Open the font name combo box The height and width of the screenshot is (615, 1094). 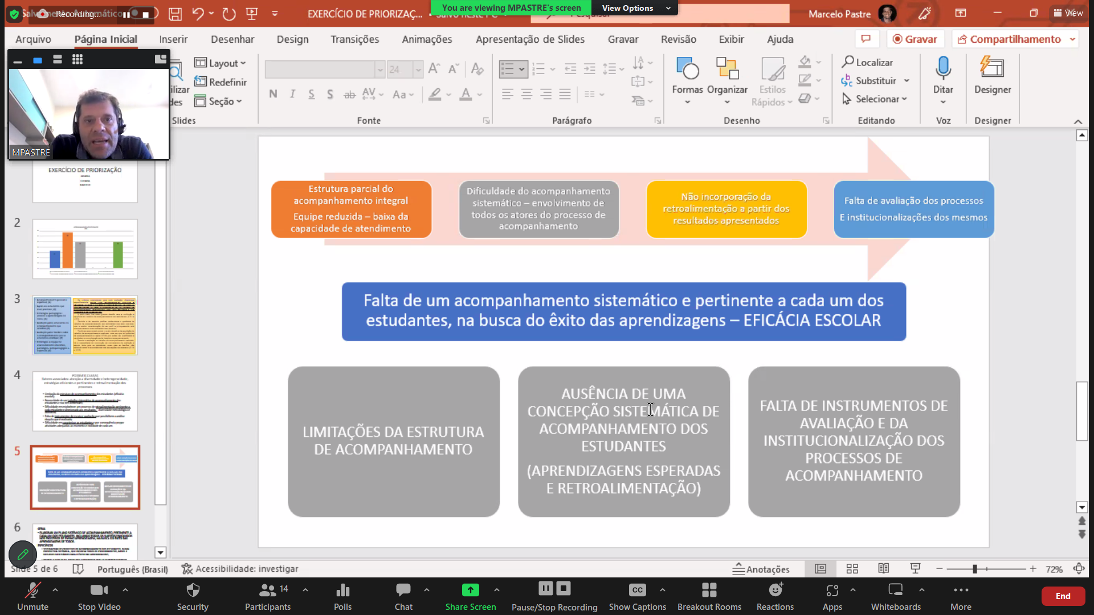pos(325,69)
